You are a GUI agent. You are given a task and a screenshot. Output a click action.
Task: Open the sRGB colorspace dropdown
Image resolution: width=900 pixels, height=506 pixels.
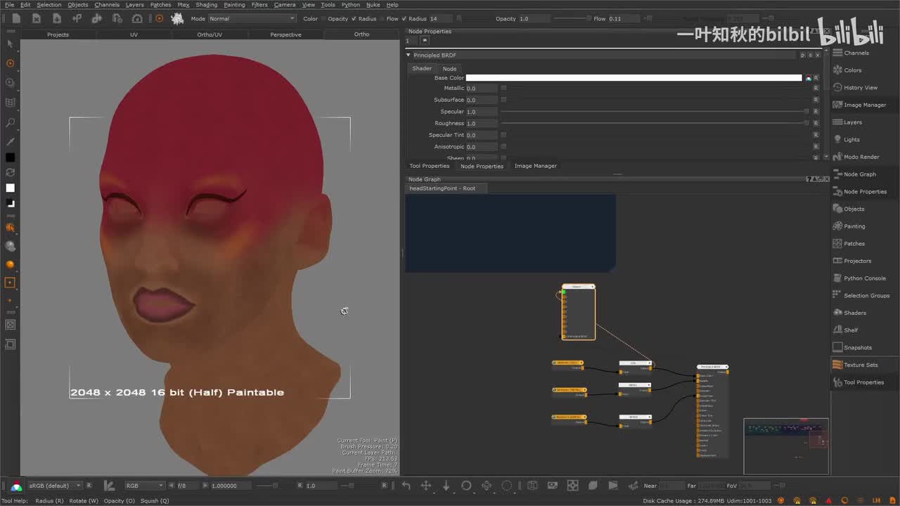(x=54, y=486)
